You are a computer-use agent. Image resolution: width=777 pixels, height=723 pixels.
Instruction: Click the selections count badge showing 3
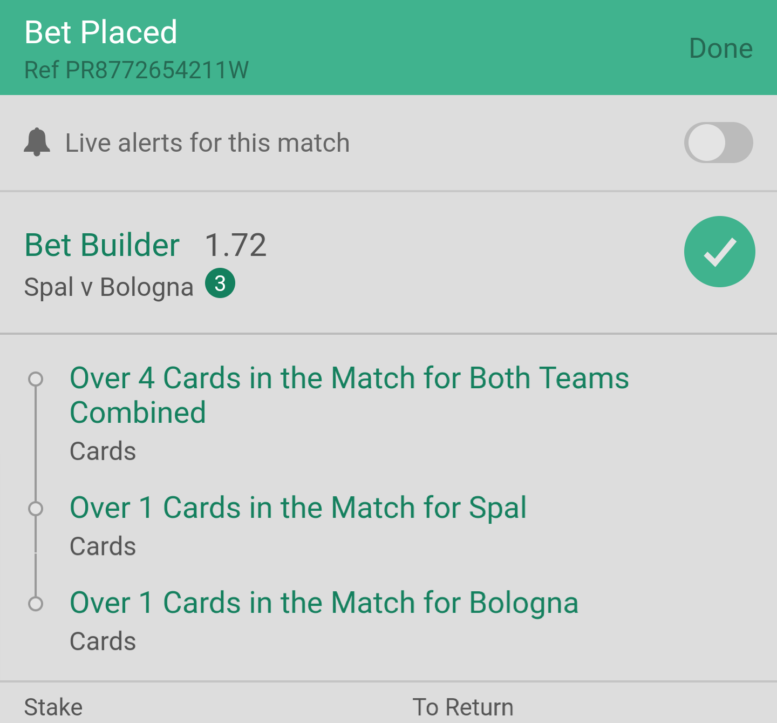click(220, 283)
